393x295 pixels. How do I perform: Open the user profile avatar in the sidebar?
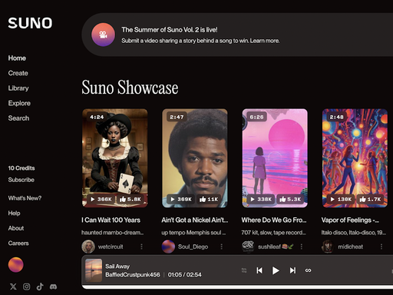coord(16,264)
